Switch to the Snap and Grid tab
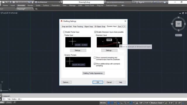The width and height of the screenshot is (187, 105). (67, 27)
